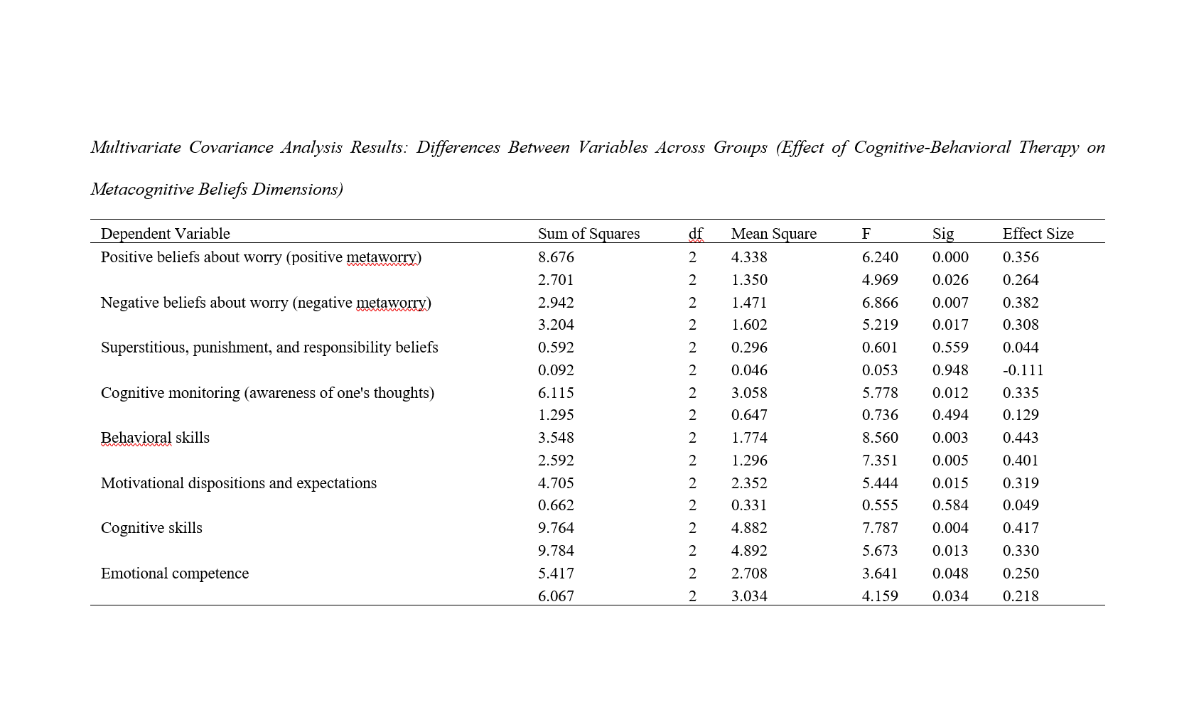Click the underlined "df" column header
Screen dimensions: 1194x727
pos(695,234)
